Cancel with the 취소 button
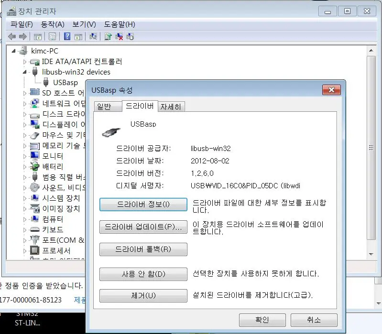This screenshot has width=382, height=334. 314,320
